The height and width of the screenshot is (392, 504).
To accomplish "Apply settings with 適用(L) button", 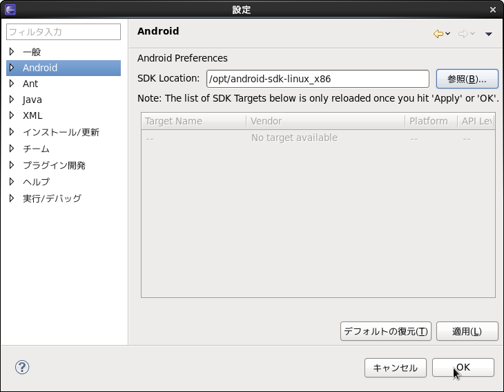I will pyautogui.click(x=467, y=331).
